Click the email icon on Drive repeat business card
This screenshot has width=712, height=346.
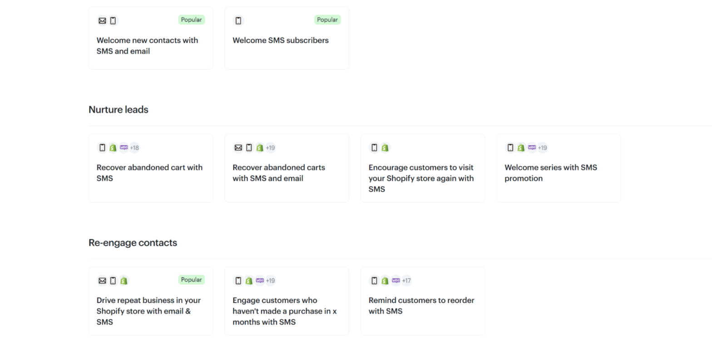coord(102,280)
